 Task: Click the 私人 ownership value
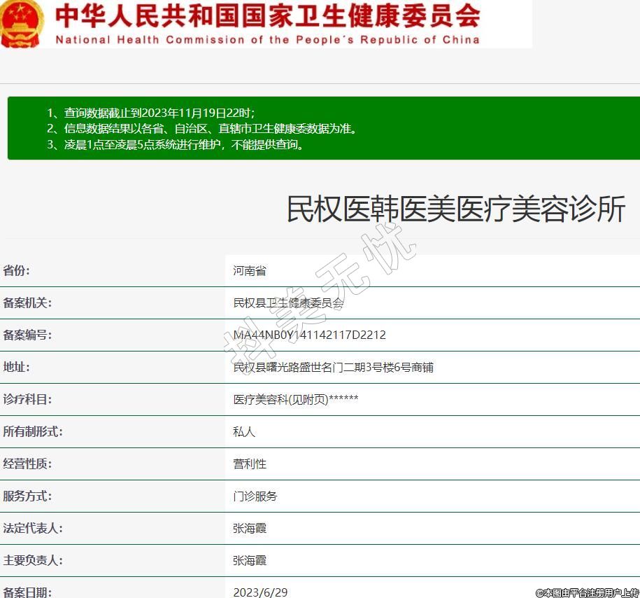pos(244,432)
